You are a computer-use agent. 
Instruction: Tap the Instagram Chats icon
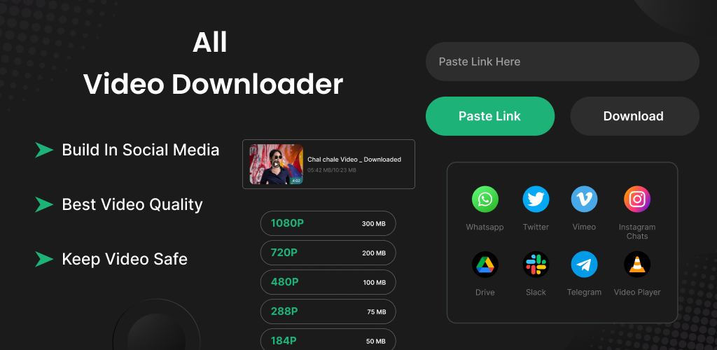(x=637, y=199)
